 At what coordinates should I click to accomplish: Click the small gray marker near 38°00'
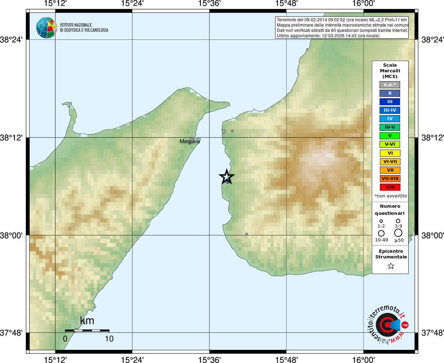(x=247, y=234)
